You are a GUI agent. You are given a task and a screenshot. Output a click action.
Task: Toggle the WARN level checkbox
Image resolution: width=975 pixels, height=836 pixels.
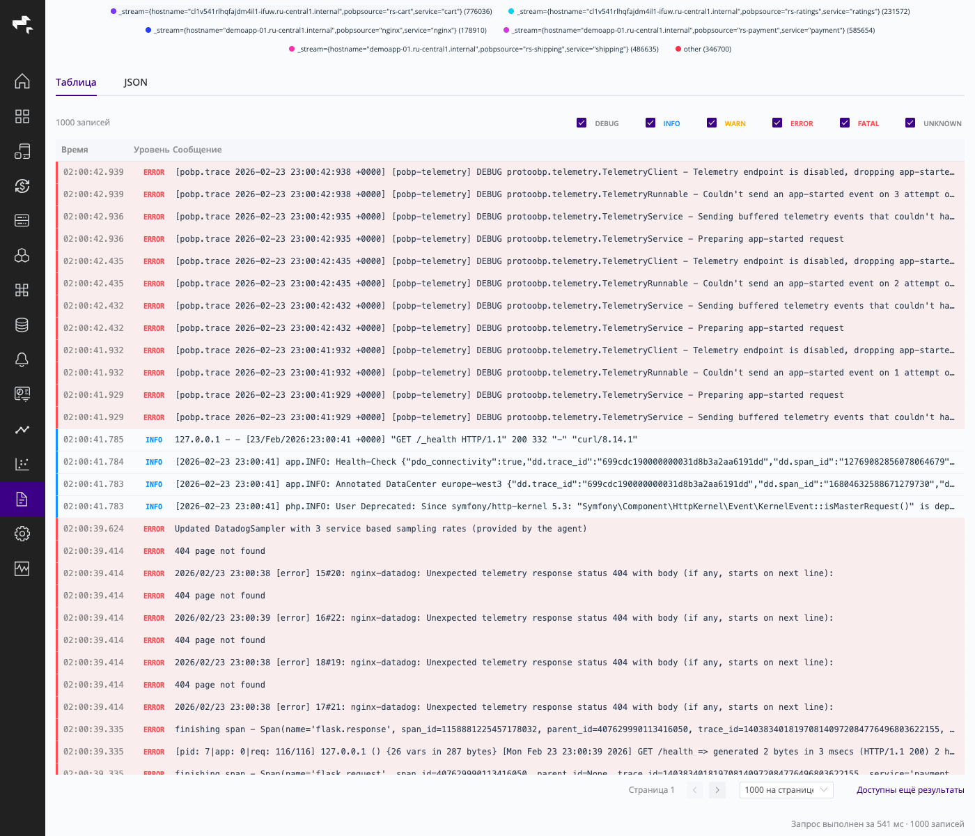711,123
